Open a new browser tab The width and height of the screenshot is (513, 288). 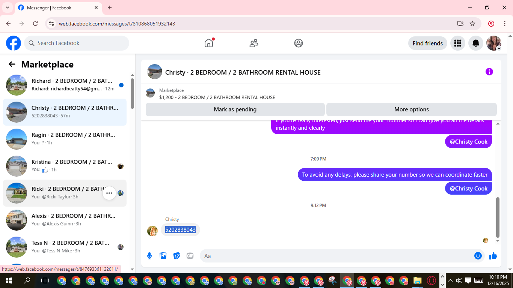click(110, 7)
